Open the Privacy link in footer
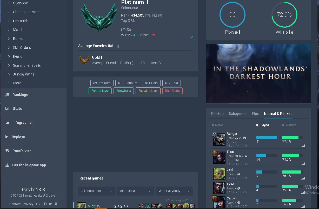 click(x=28, y=204)
